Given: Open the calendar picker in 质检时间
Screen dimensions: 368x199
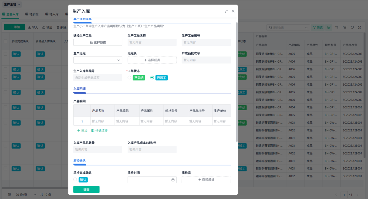Looking at the screenshot, I should (173, 180).
